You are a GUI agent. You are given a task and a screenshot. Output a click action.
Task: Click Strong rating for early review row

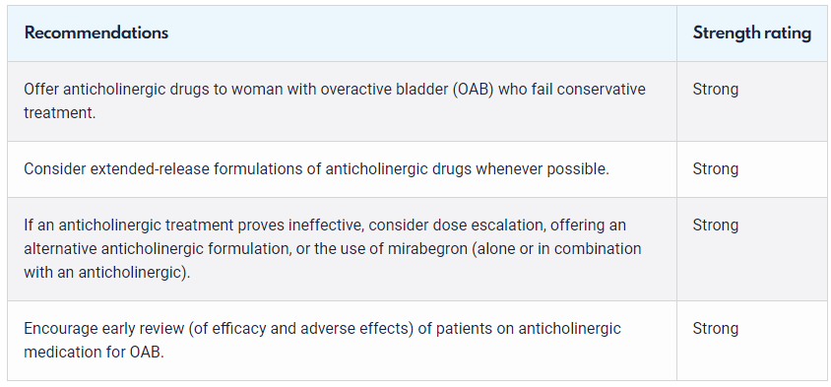pos(715,329)
